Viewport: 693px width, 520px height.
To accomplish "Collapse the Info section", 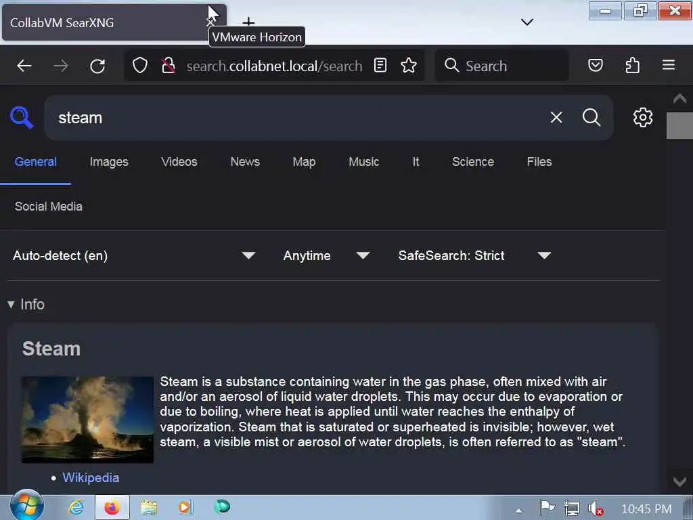I will tap(26, 304).
